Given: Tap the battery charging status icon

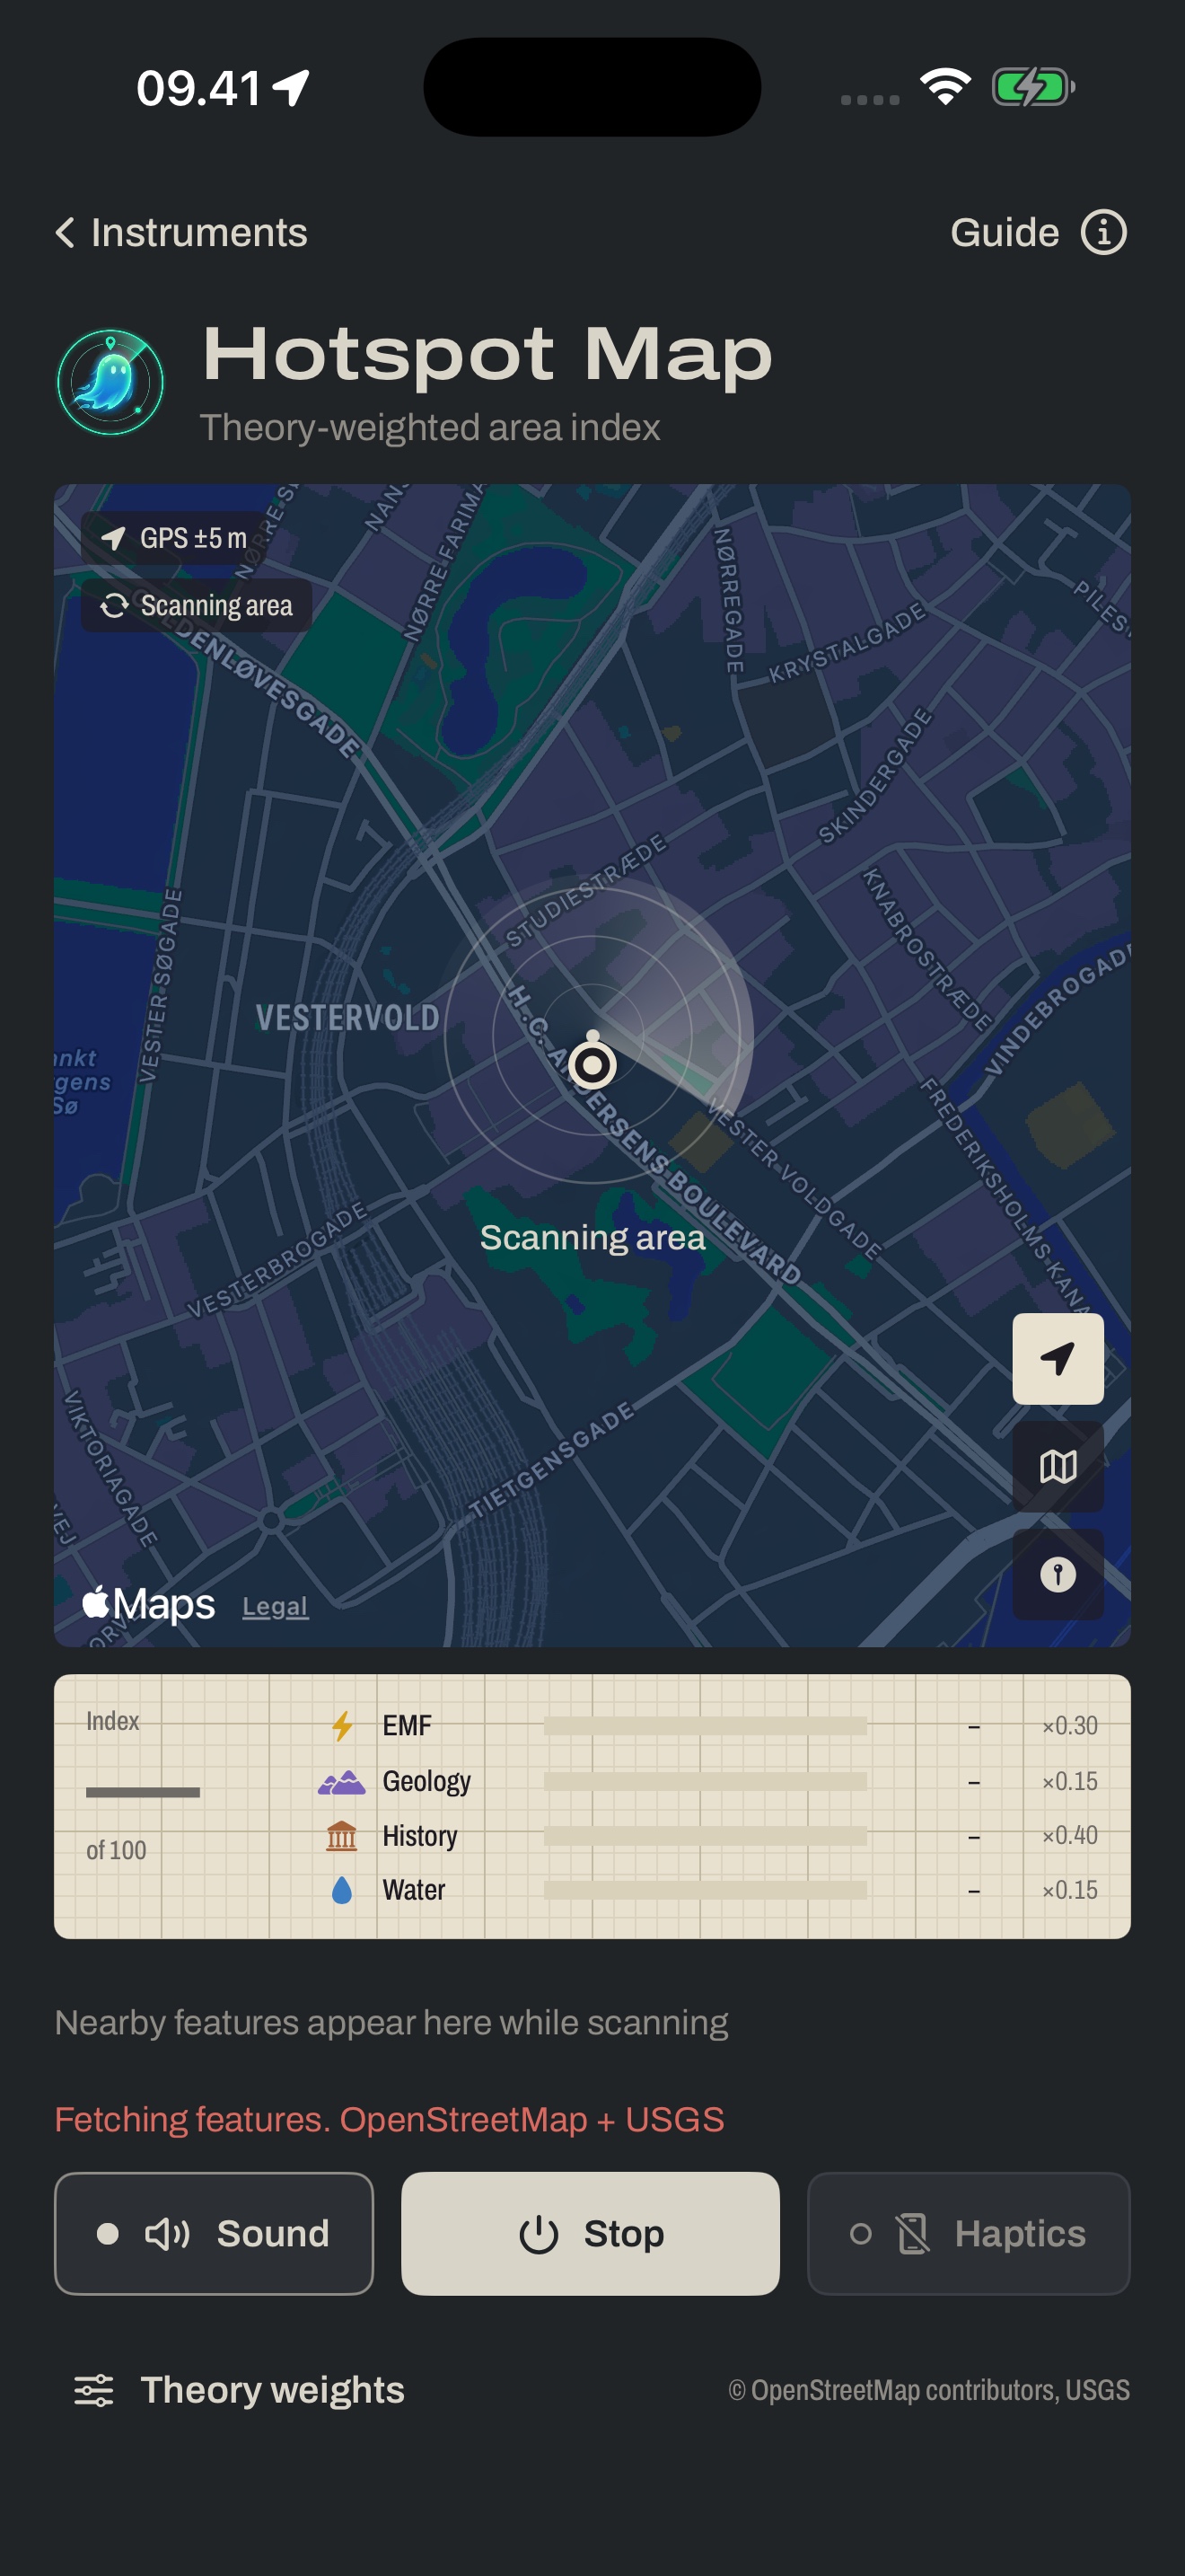Looking at the screenshot, I should (1033, 87).
